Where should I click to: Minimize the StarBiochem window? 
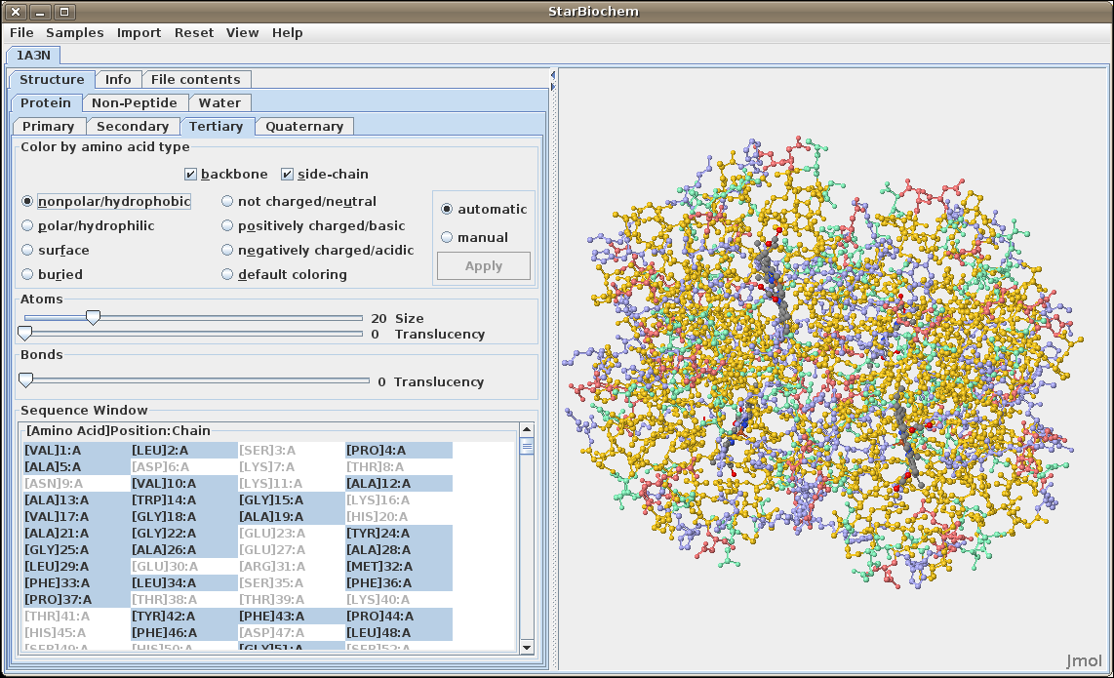[40, 12]
